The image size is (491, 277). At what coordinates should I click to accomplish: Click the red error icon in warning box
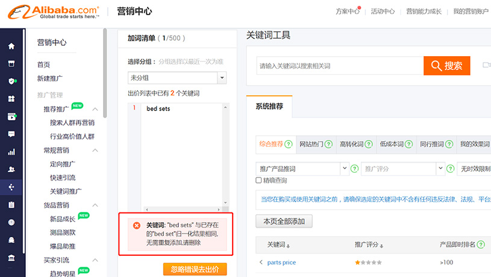[x=137, y=225]
